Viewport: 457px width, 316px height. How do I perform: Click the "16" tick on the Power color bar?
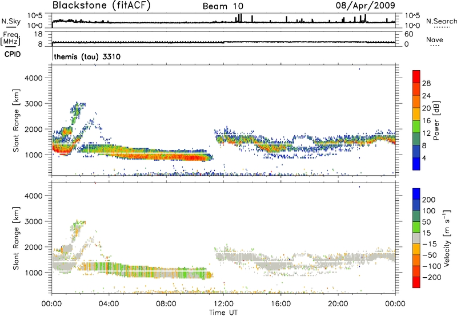pyautogui.click(x=426, y=120)
